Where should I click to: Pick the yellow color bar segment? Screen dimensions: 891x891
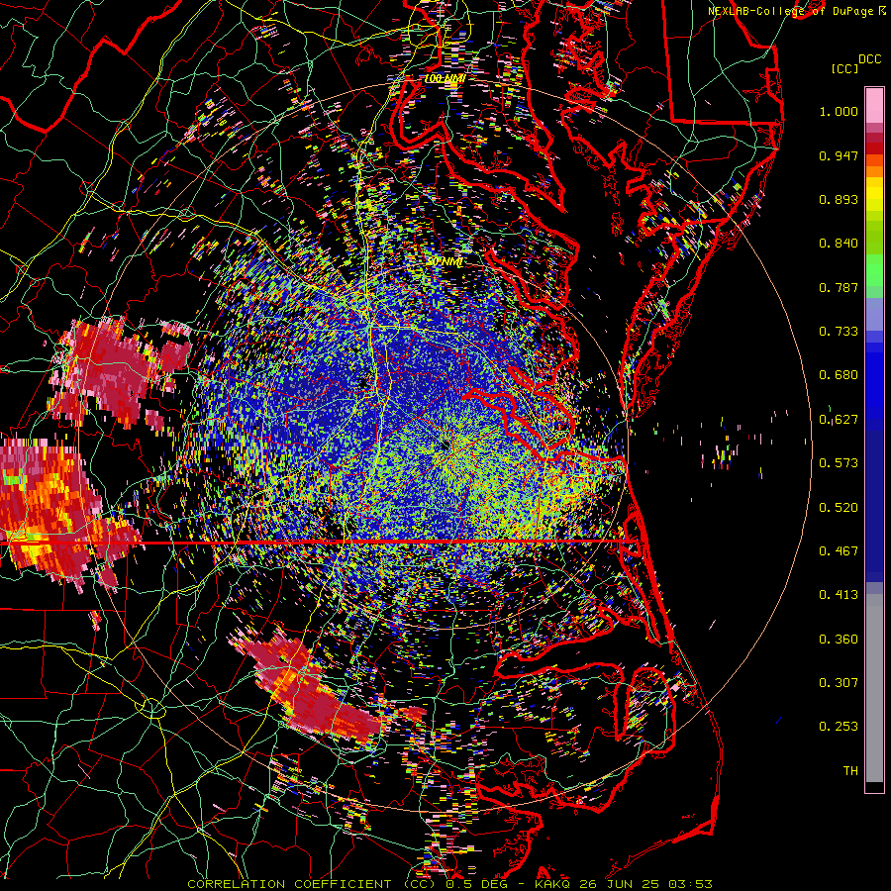click(x=874, y=194)
